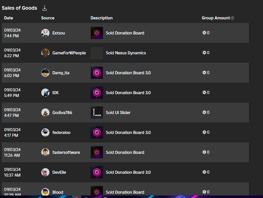This screenshot has width=263, height=198.
Task: Click the download icon beside Sales of Goods
Action: pos(45,8)
